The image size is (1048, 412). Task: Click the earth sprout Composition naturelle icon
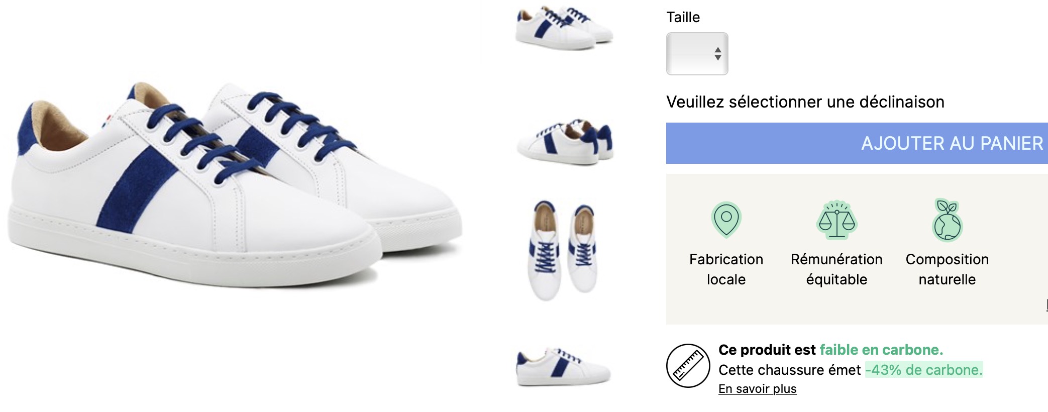point(947,220)
